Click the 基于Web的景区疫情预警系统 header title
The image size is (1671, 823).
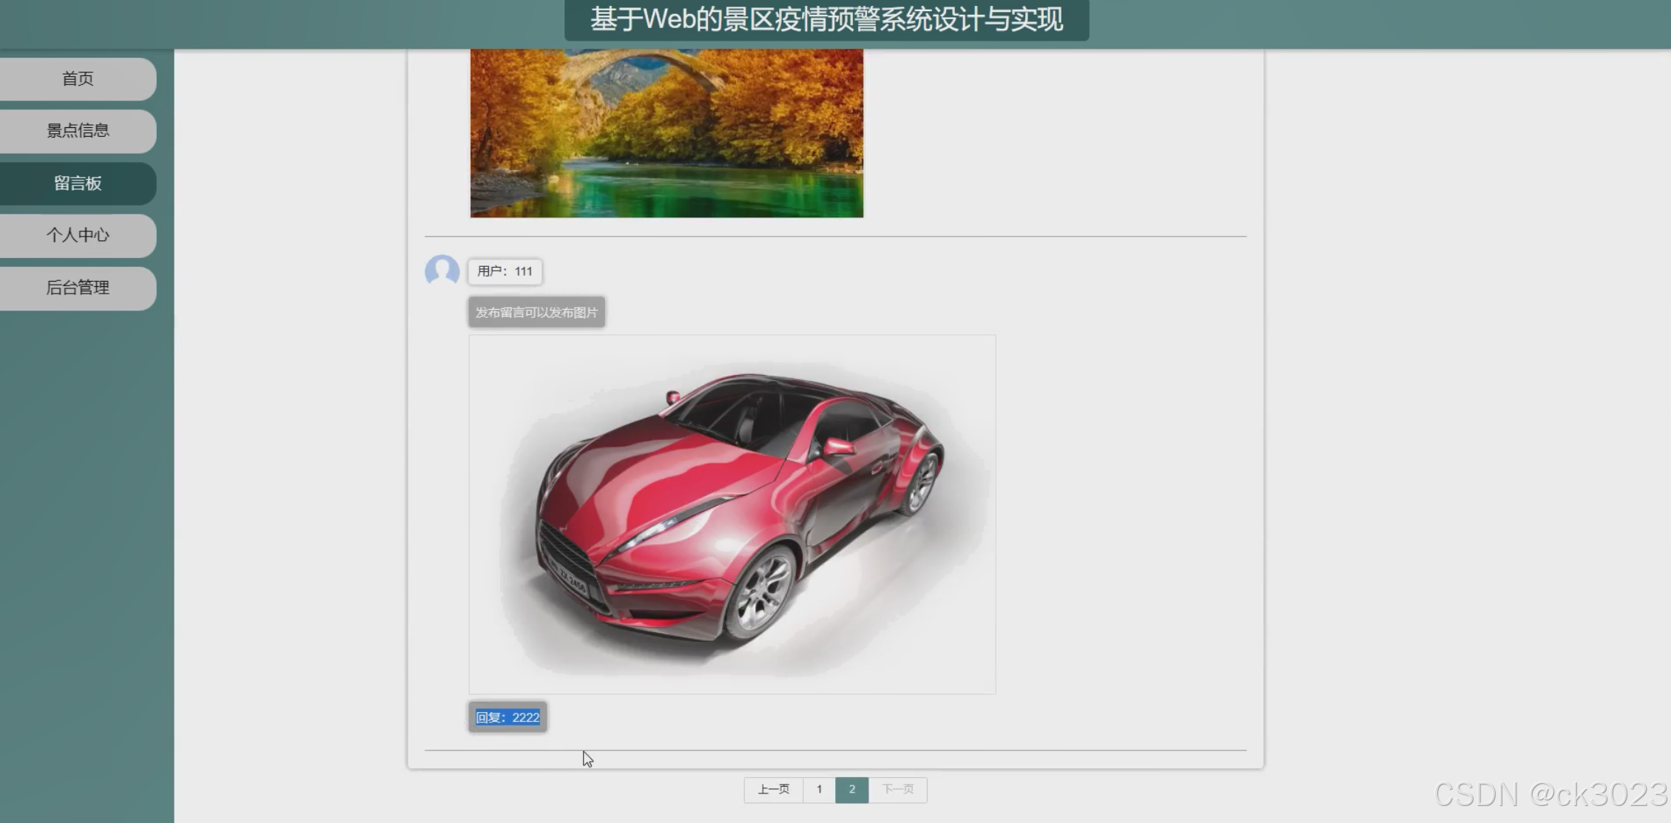826,20
